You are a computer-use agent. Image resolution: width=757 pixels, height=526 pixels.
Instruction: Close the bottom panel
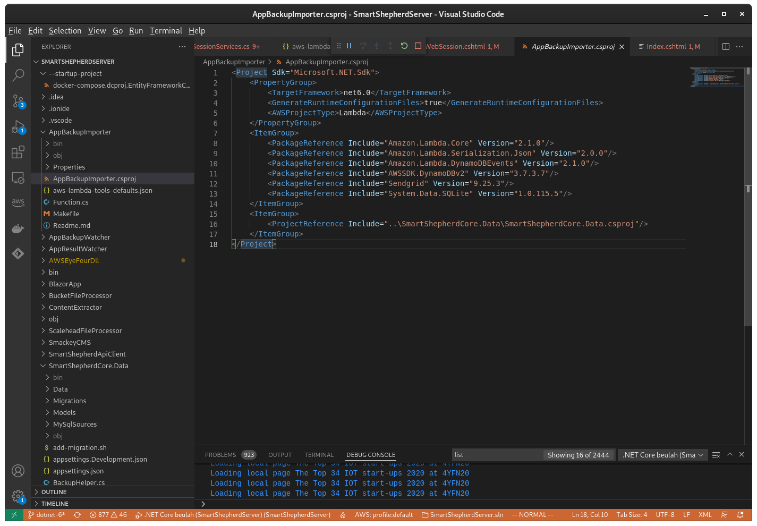[x=742, y=455]
